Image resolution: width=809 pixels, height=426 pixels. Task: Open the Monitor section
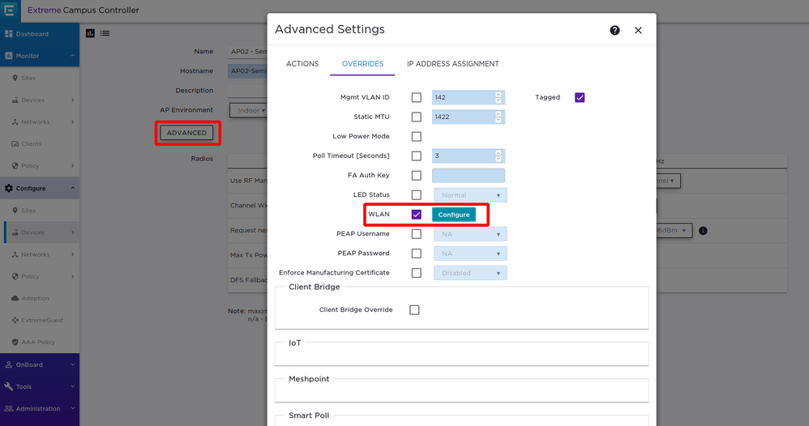click(x=40, y=56)
